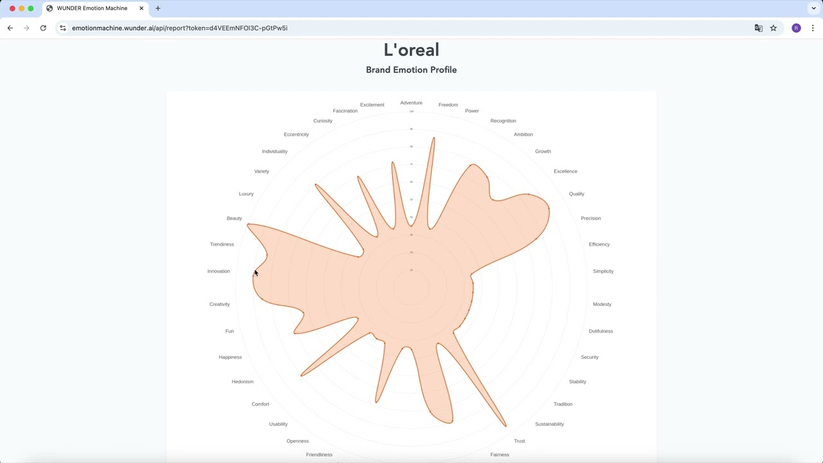Click the Variety axis label
The width and height of the screenshot is (823, 463).
[262, 171]
